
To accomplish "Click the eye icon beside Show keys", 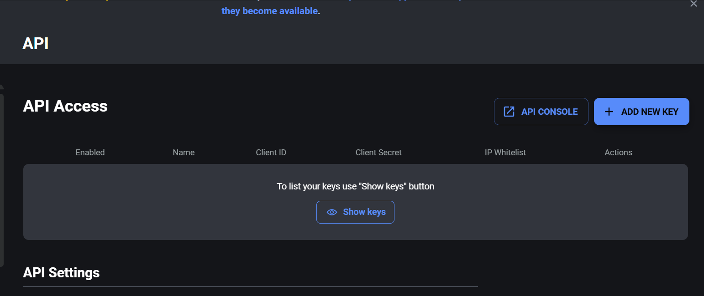I will [331, 212].
